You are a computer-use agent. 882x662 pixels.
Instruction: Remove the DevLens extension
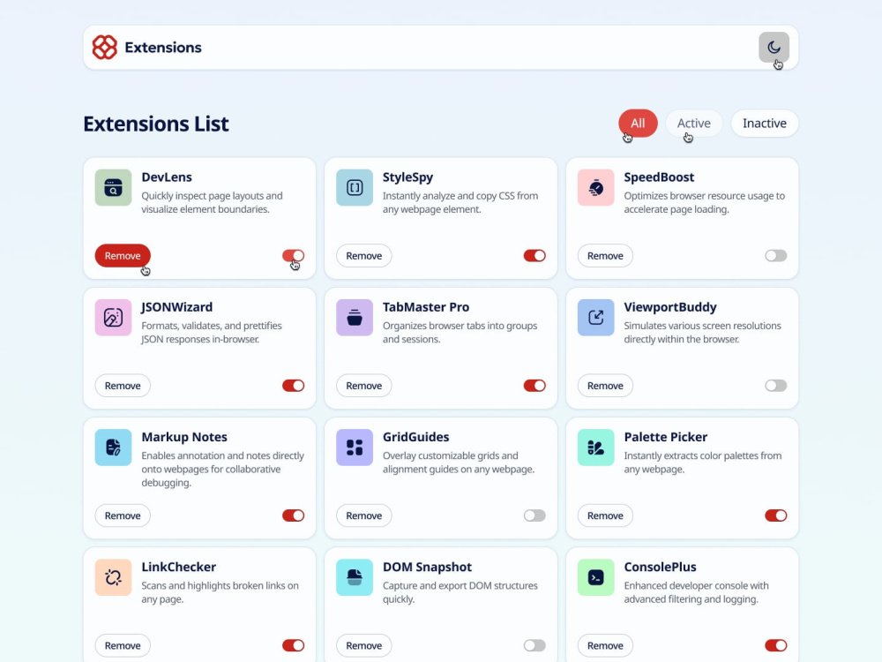[123, 256]
